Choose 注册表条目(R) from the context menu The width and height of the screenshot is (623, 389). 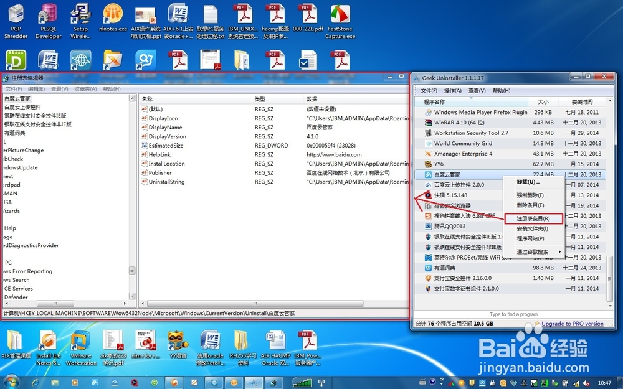(x=534, y=218)
